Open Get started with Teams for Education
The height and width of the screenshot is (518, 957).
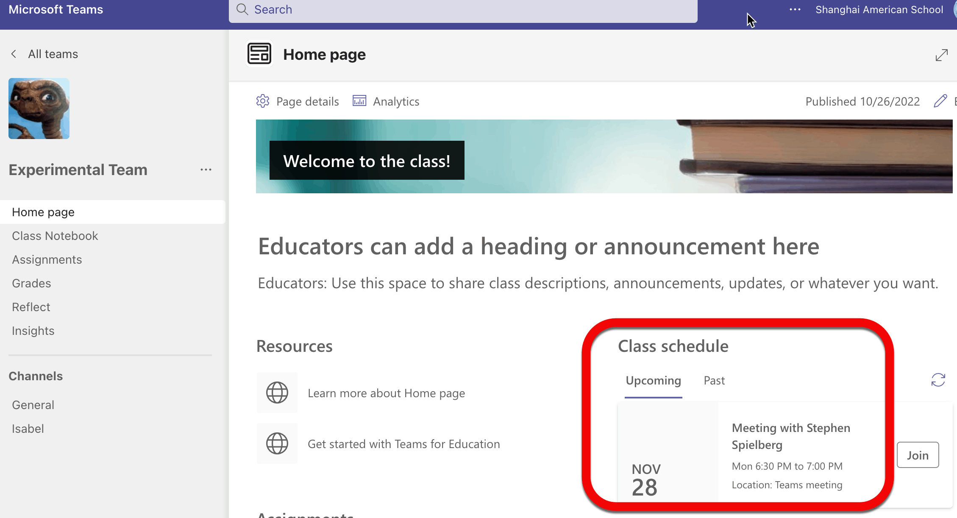[x=403, y=444]
